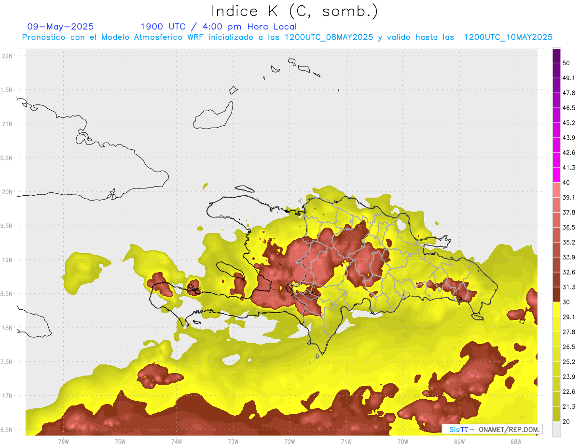Screen dimensions: 579x448
Task: Click the legend value '47.8'
Action: pos(568,93)
